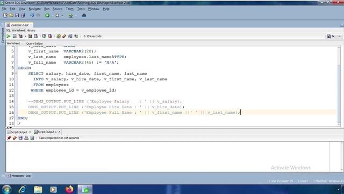Click the SQL History icon in worksheet toolbar

(x=70, y=36)
